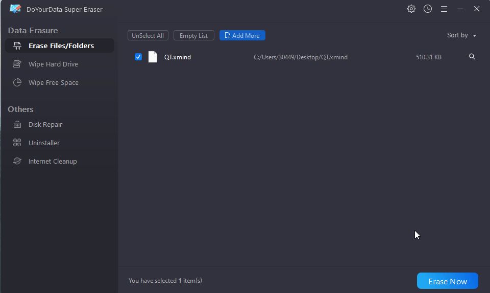Open settings via the gear icon
Screen dimensions: 490x293
tap(411, 9)
